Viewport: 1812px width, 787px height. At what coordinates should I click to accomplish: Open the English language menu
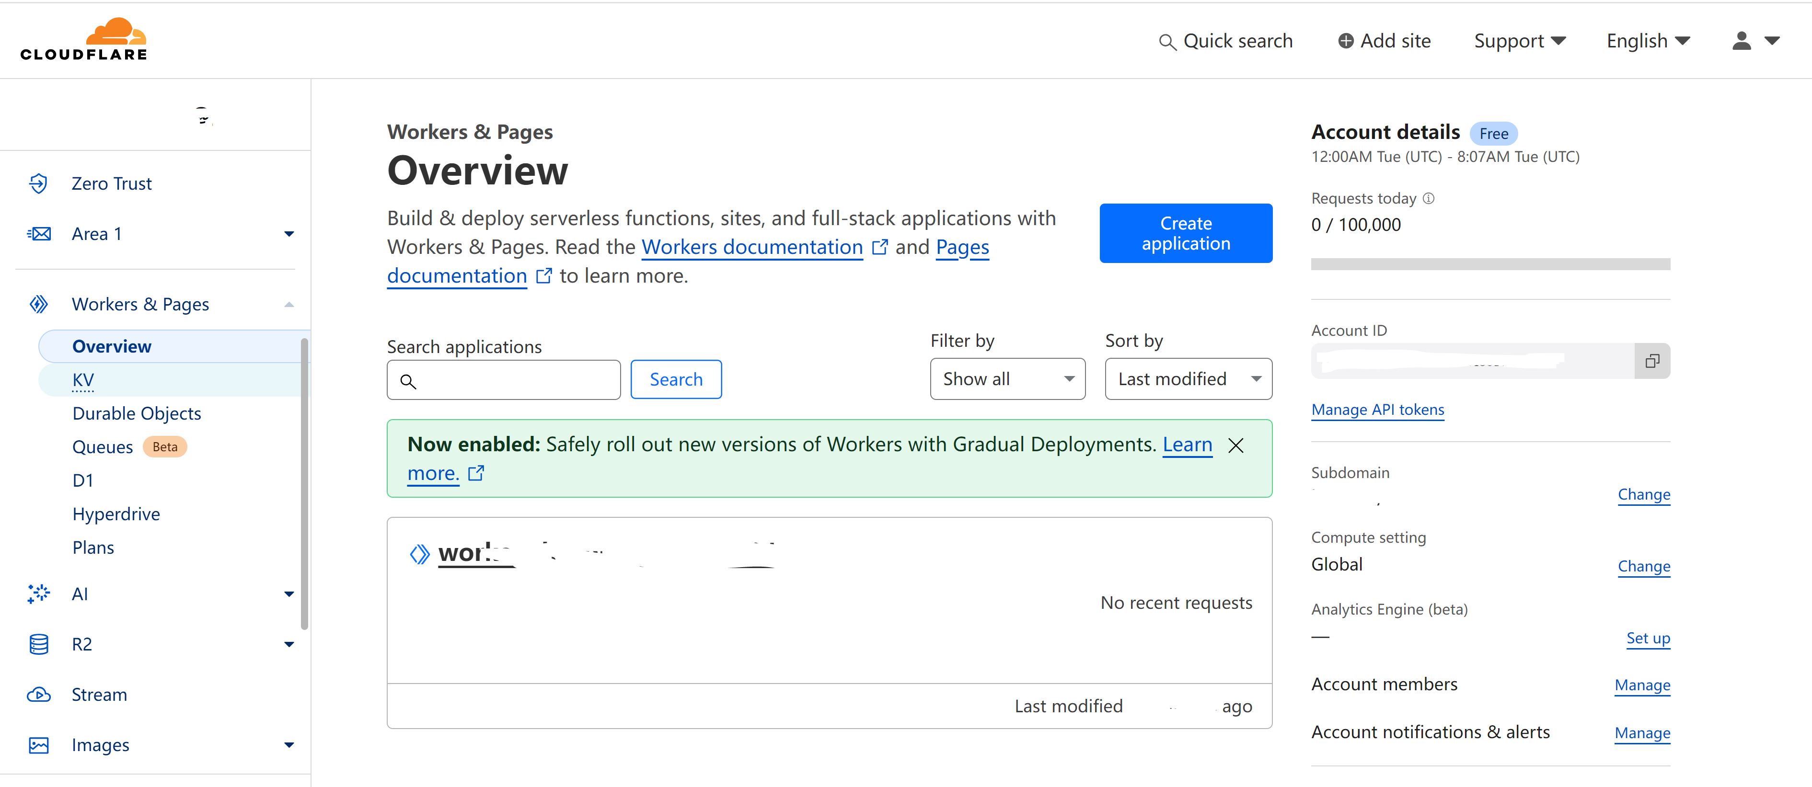pyautogui.click(x=1647, y=41)
